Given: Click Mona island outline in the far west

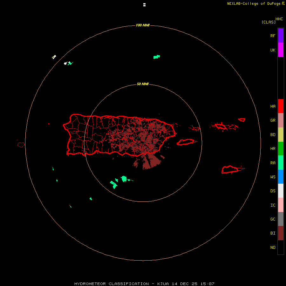Looking at the screenshot, I should (x=21, y=145).
